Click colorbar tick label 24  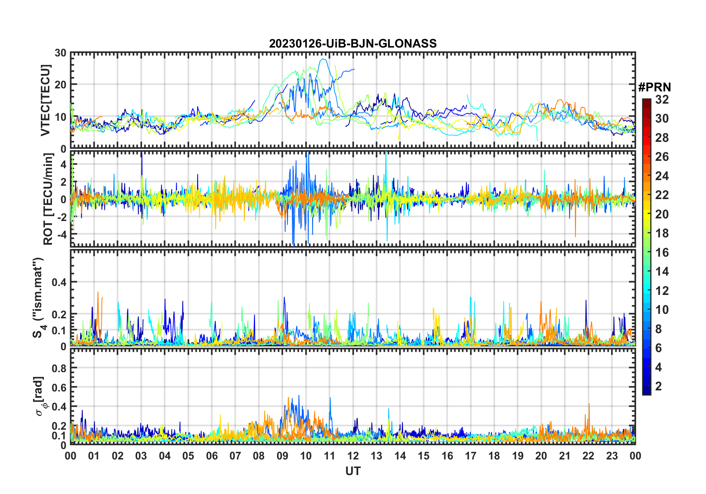pos(662,176)
